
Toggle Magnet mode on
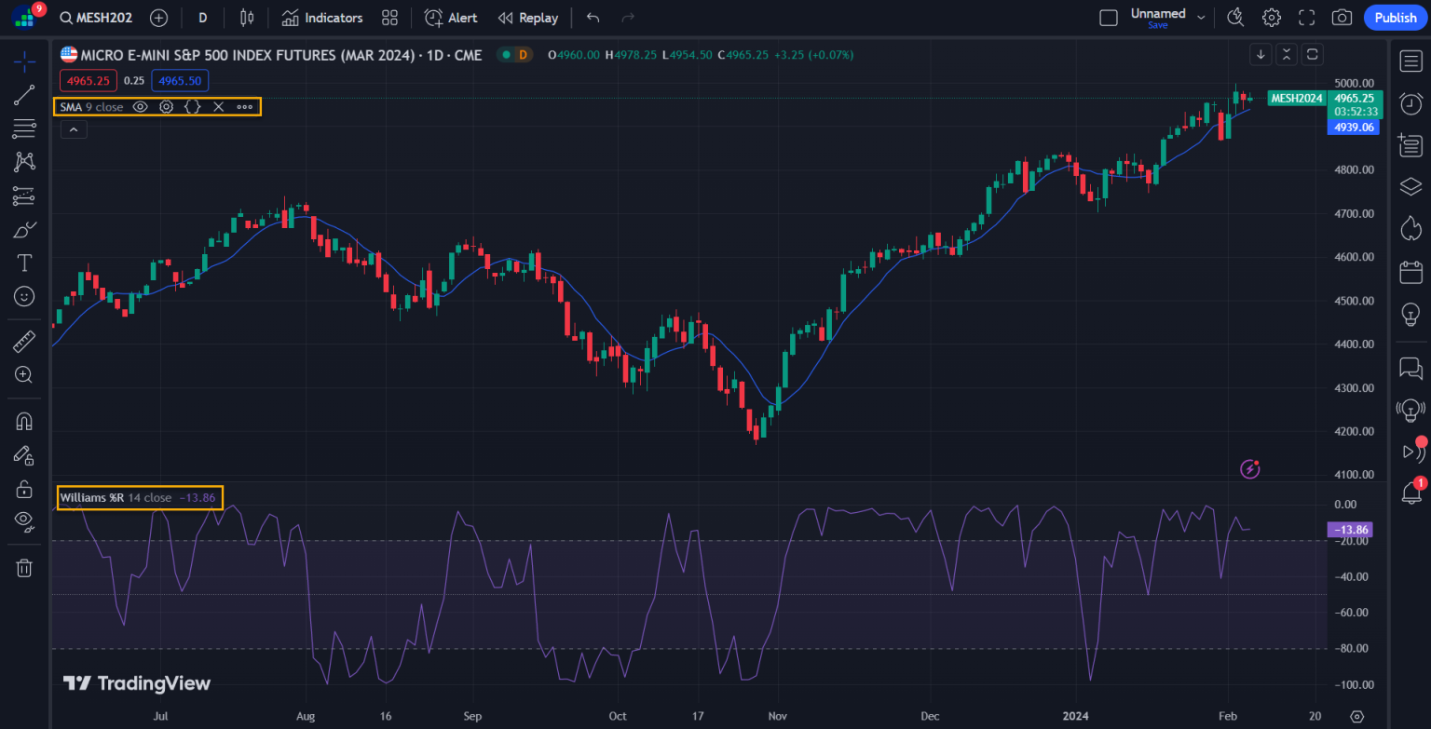tap(24, 421)
